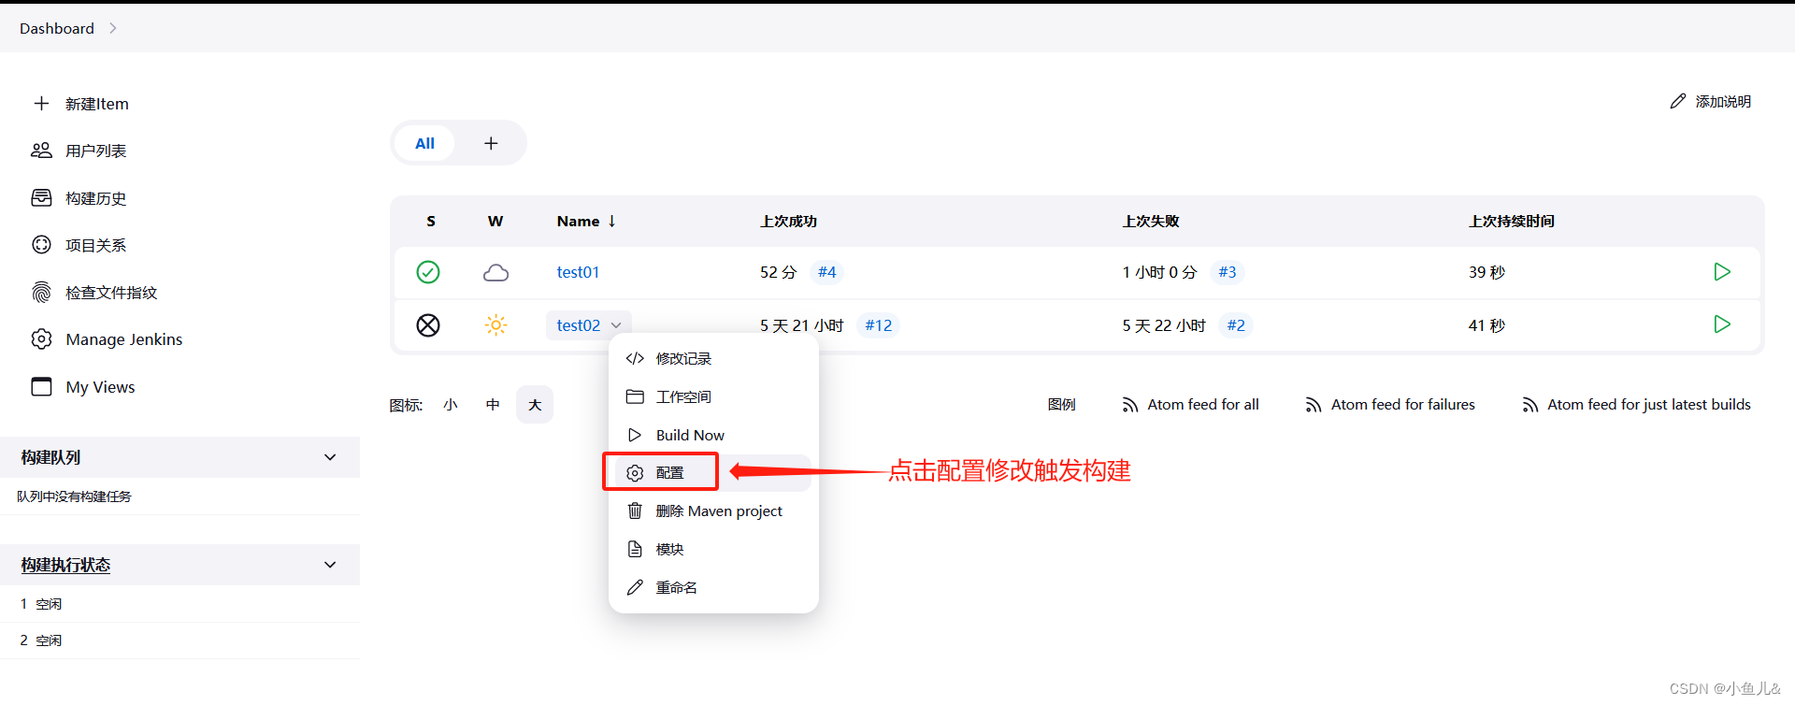
Task: Schedule a build with test01's green play icon
Action: point(1722,271)
